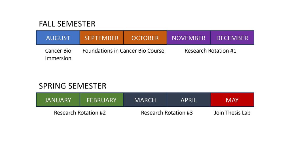Select the 'Foundations in Cancer Bio Course' label
Viewport: 290px width, 142px height.
(123, 51)
